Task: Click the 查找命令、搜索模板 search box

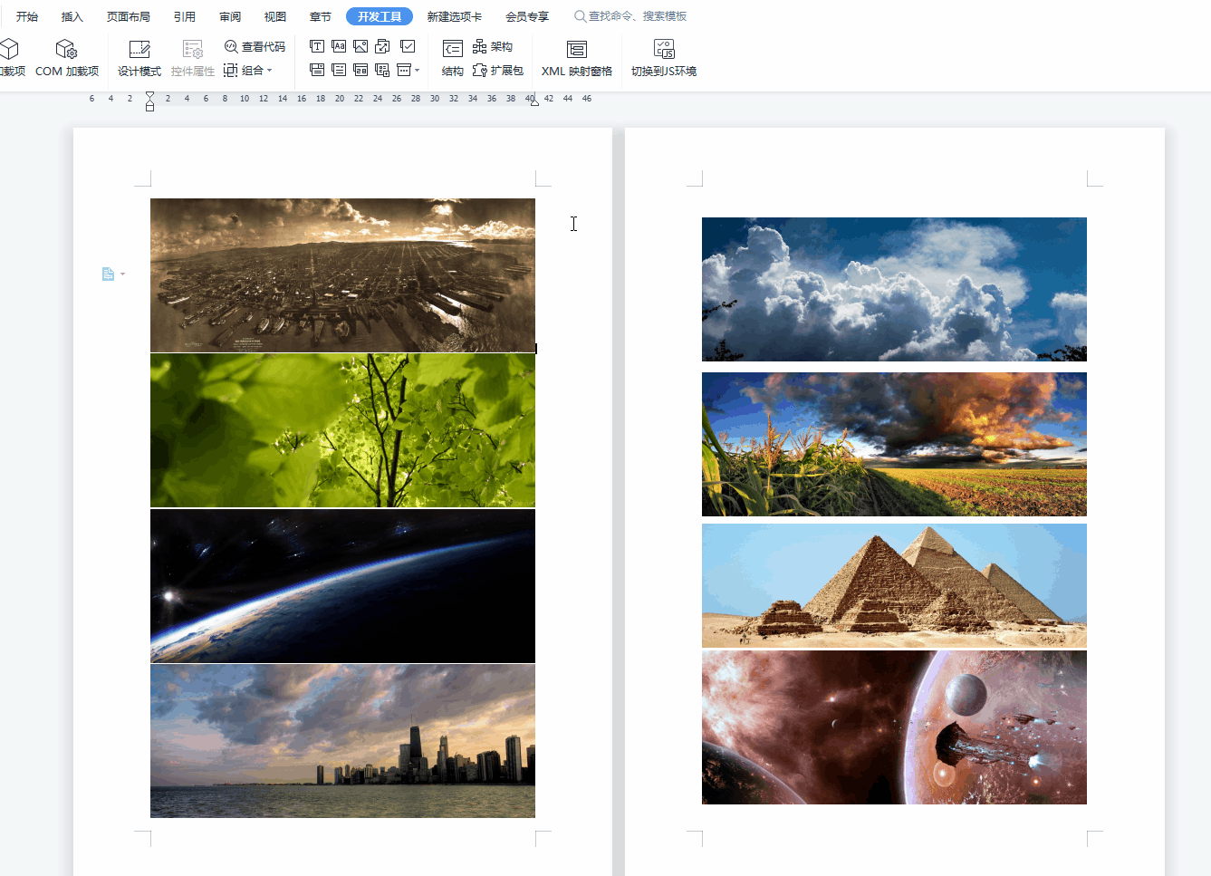Action: (631, 16)
